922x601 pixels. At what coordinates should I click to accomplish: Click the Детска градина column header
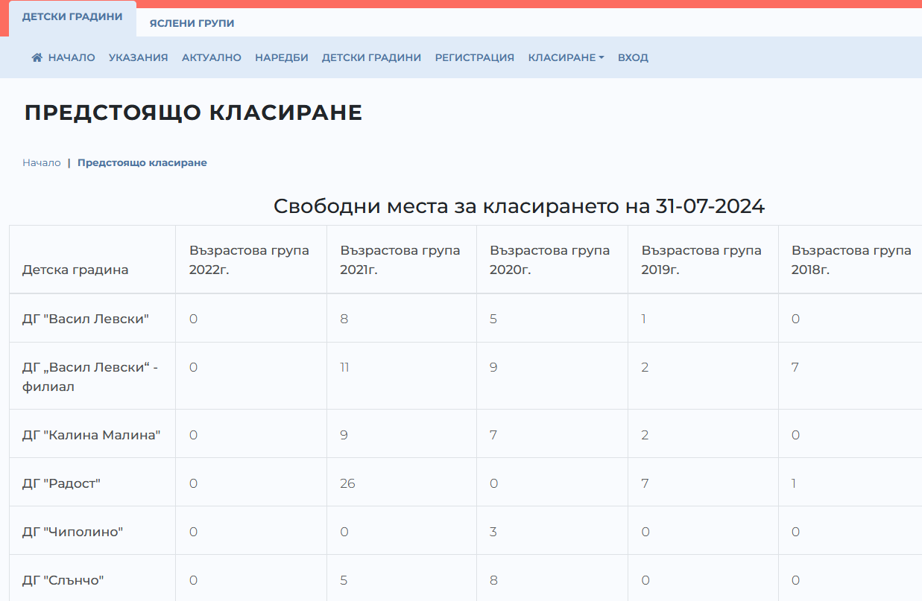75,270
